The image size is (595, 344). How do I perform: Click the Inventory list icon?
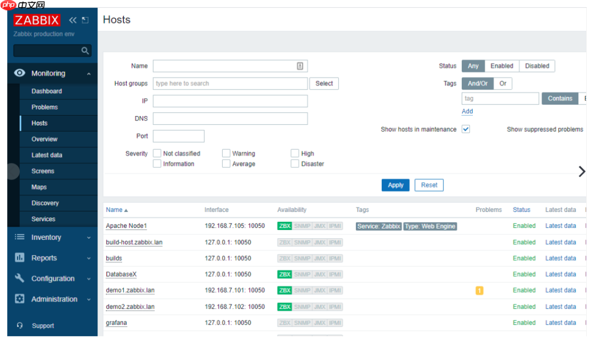[20, 237]
